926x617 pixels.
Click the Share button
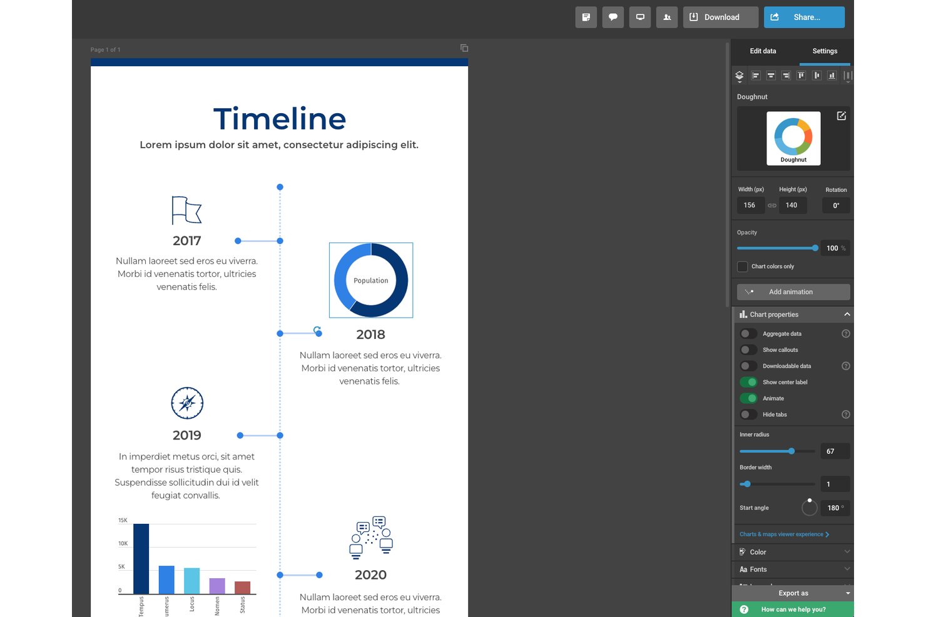[x=804, y=18]
